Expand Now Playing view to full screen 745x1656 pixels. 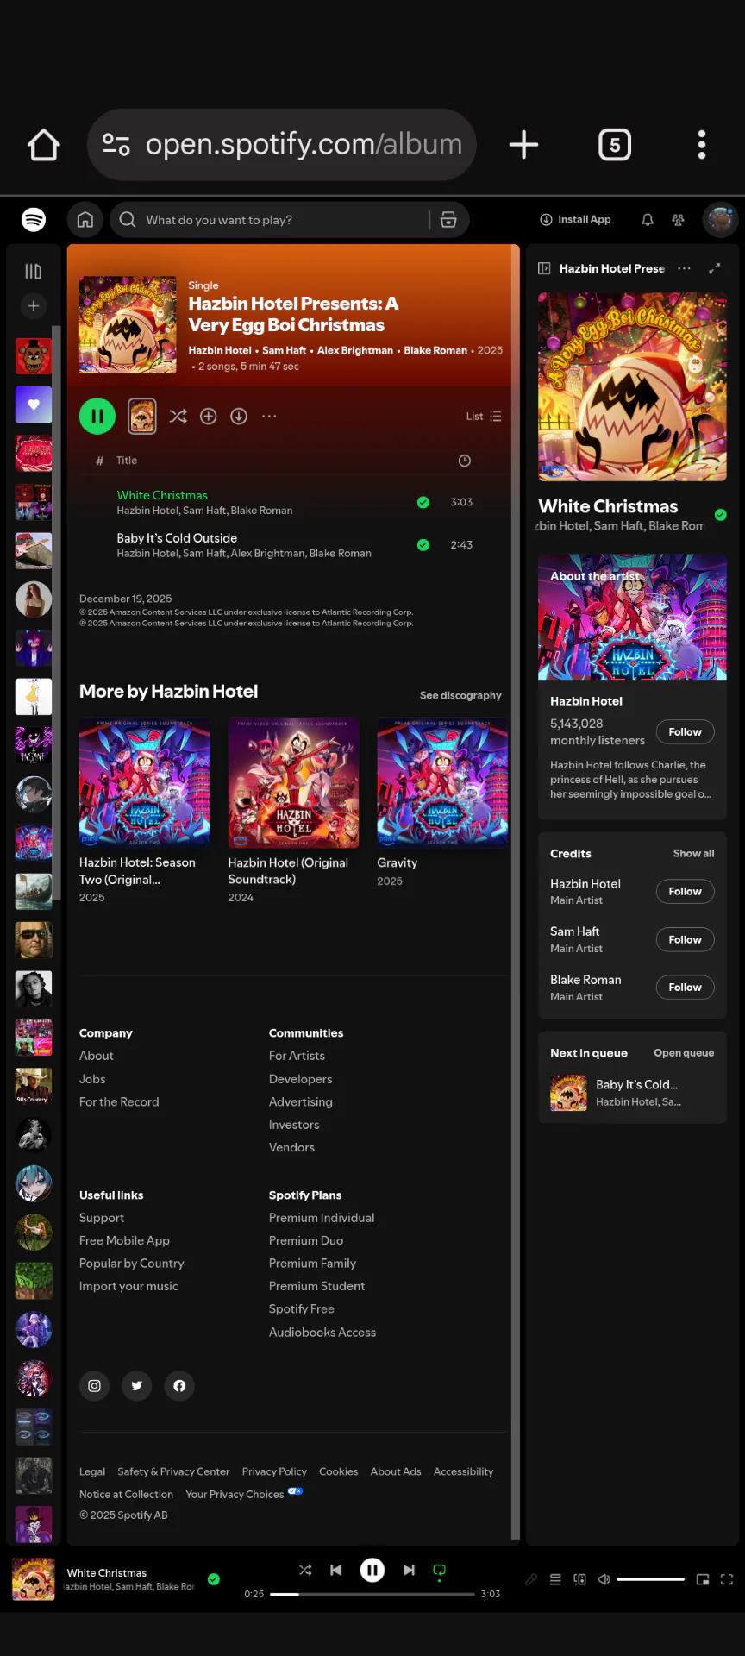(x=714, y=268)
